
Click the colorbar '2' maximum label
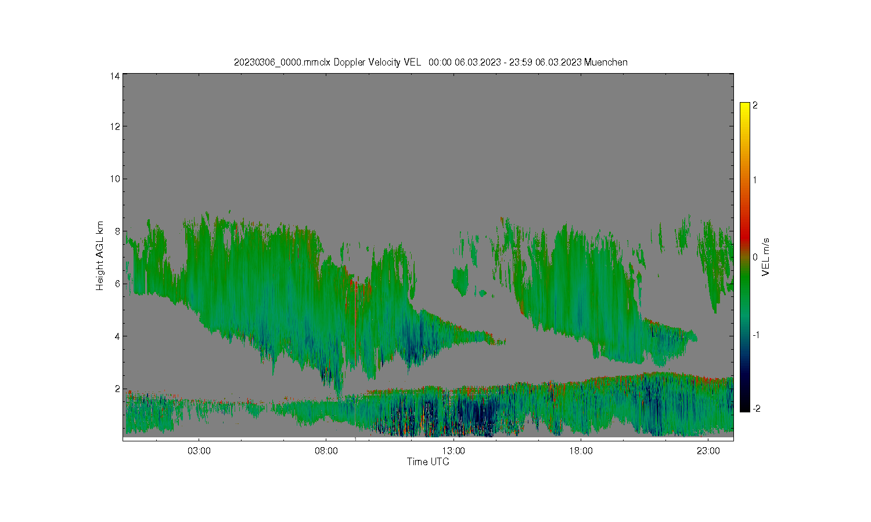tap(755, 106)
